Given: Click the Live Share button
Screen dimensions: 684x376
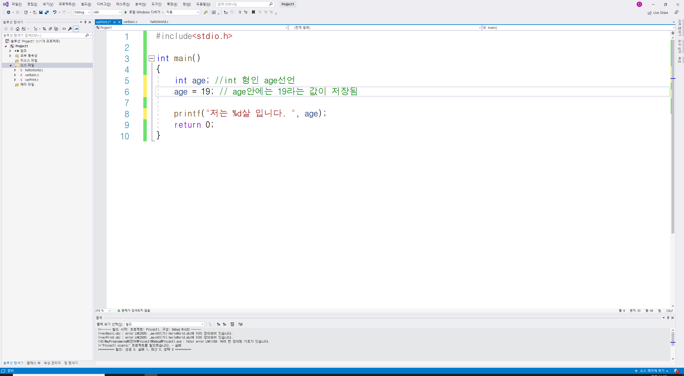Looking at the screenshot, I should [658, 13].
